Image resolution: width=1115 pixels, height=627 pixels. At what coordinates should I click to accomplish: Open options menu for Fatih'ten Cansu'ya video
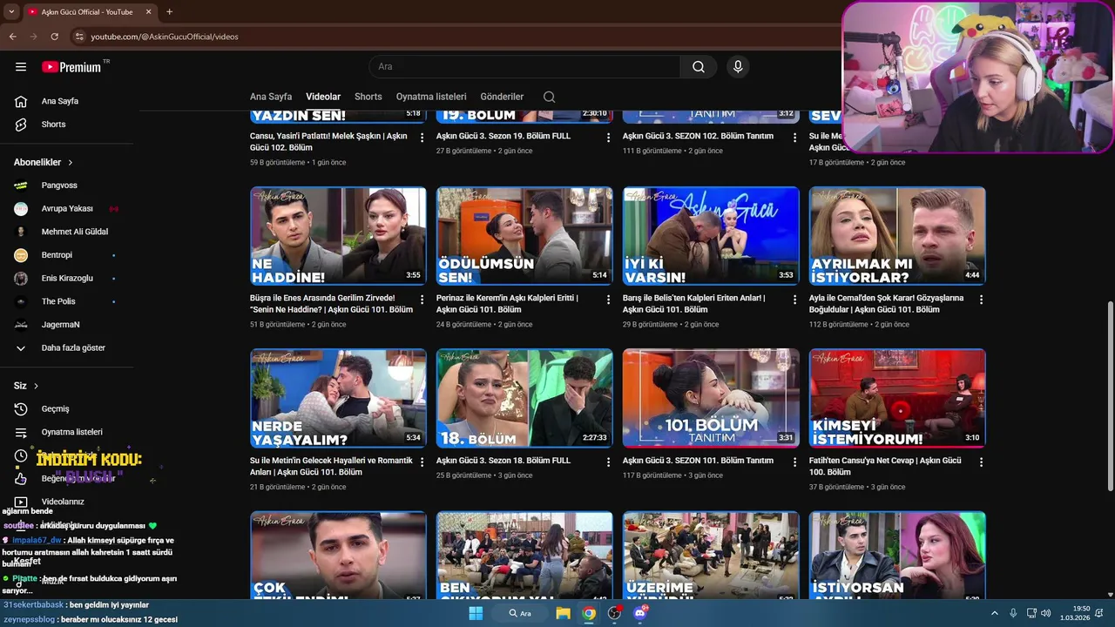982,462
